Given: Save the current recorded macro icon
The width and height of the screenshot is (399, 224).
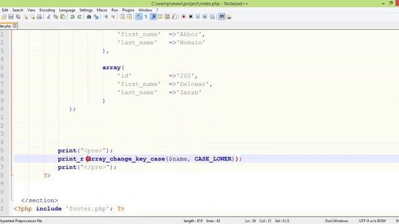Looking at the screenshot, I should tap(212, 17).
